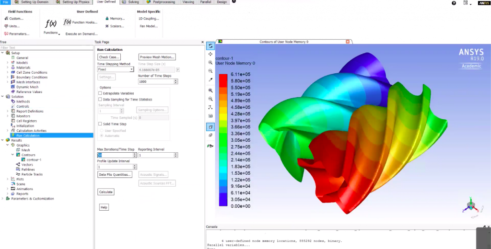Open 1D Coupling settings
Viewport: 491px width, 249px height.
[149, 19]
